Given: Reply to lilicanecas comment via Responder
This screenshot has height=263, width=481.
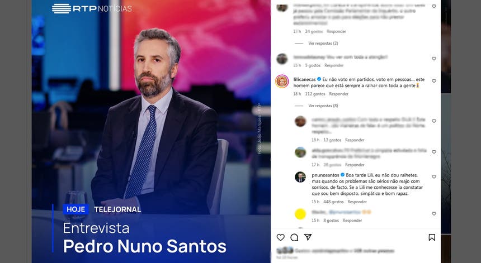Looking at the screenshot, I should tap(339, 94).
